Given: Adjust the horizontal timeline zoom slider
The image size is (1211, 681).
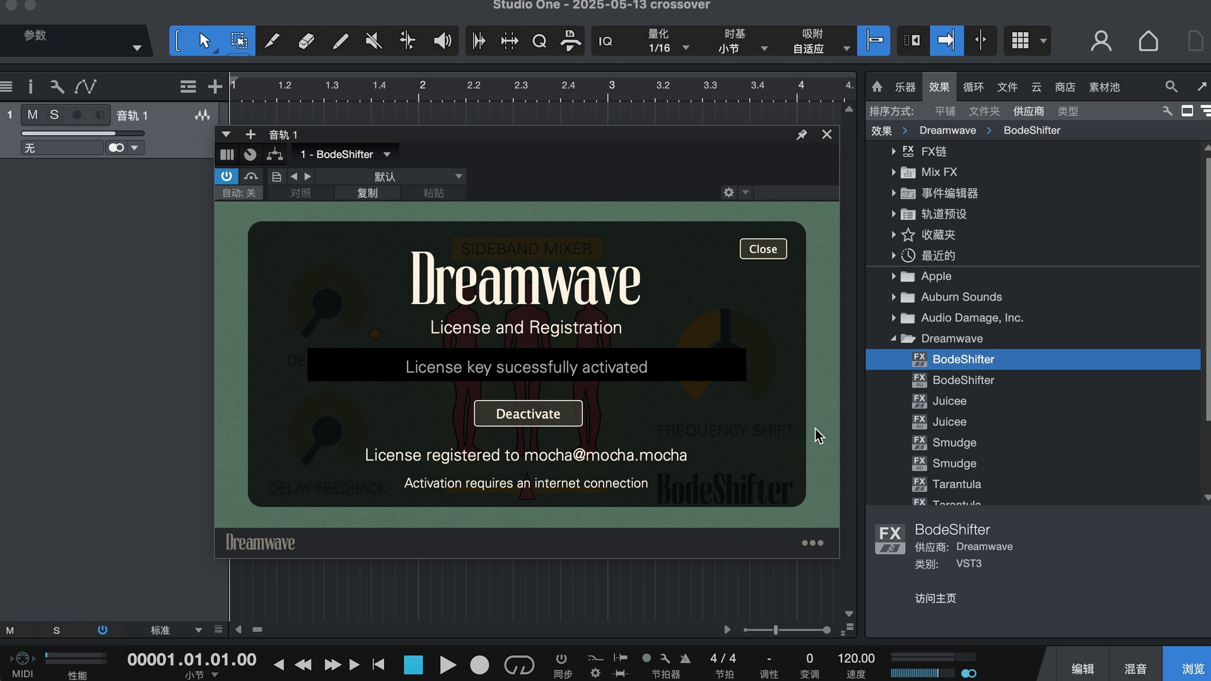Looking at the screenshot, I should (787, 630).
